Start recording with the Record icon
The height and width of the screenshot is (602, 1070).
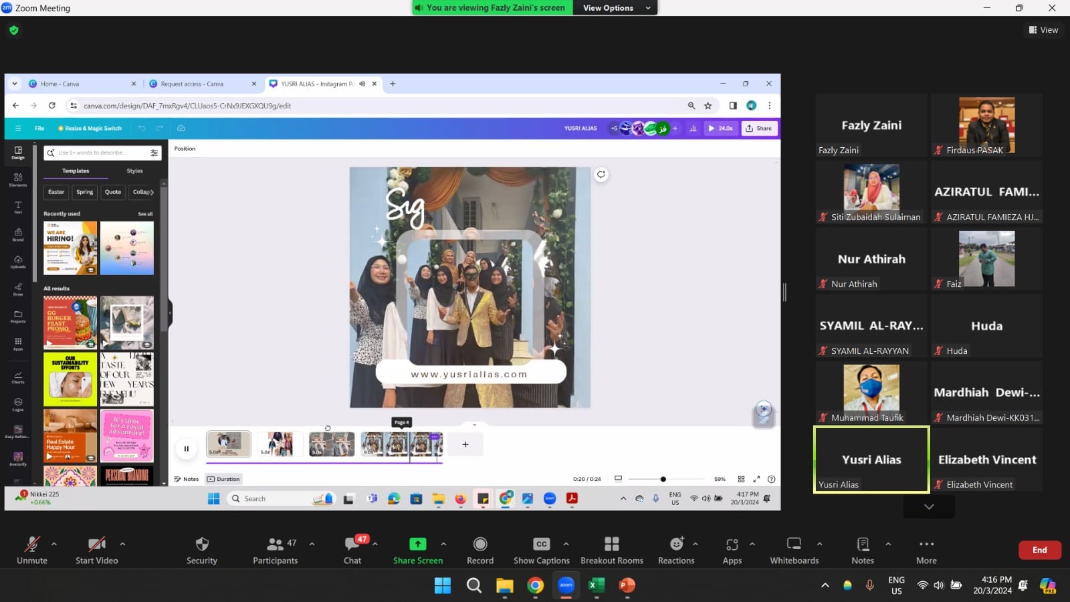pyautogui.click(x=479, y=544)
